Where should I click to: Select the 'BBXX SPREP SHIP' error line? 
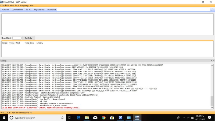[79, 88]
